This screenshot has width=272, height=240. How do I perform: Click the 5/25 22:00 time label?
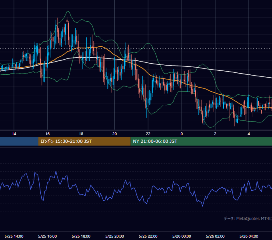(148, 236)
